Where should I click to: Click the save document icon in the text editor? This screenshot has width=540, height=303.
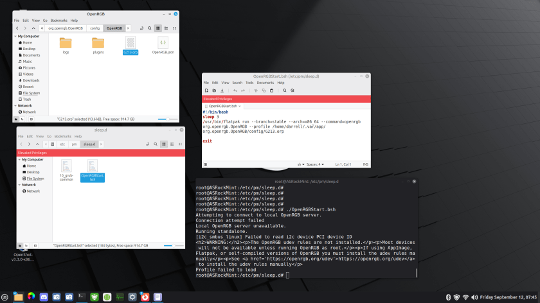click(222, 91)
